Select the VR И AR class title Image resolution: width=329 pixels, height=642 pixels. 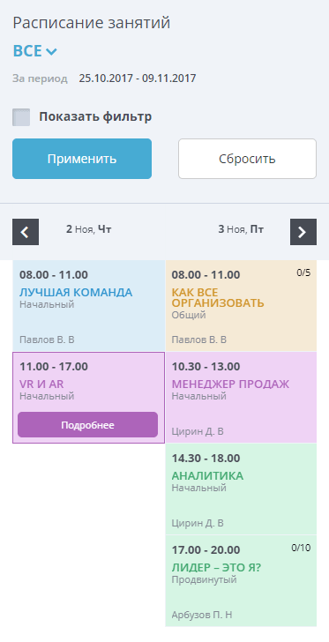point(41,384)
